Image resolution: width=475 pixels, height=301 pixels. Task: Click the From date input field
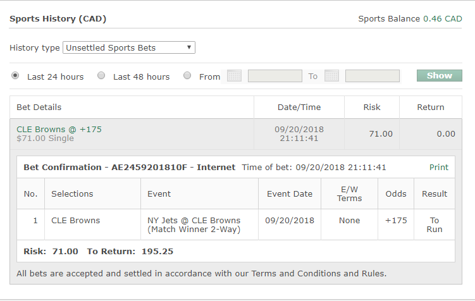[275, 76]
